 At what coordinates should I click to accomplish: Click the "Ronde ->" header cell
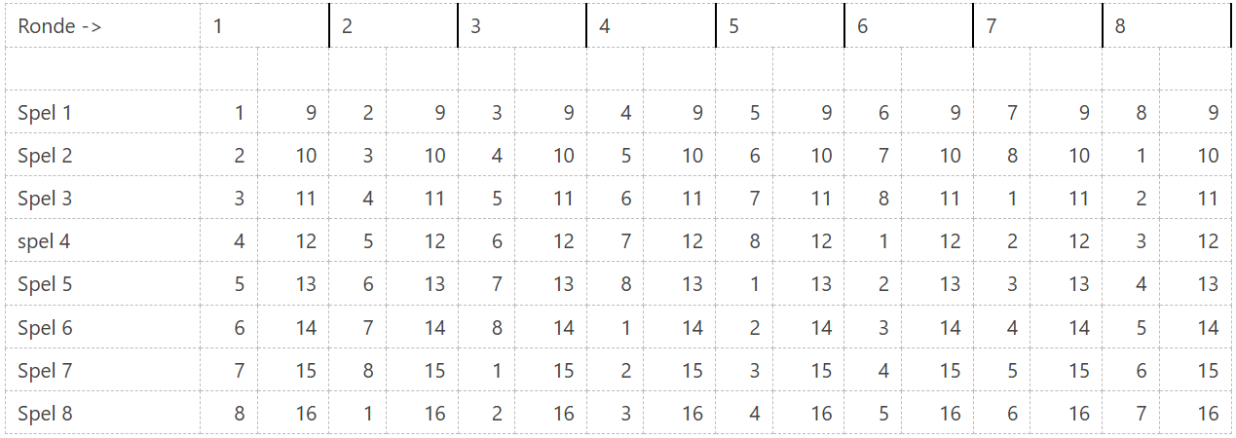click(59, 26)
